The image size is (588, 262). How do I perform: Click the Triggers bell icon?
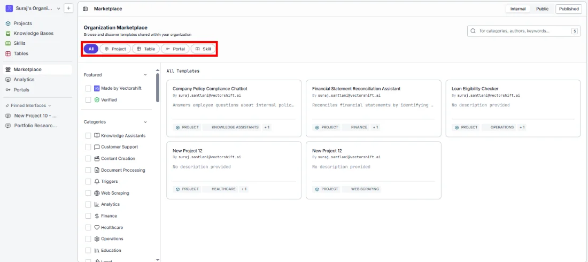coord(97,181)
